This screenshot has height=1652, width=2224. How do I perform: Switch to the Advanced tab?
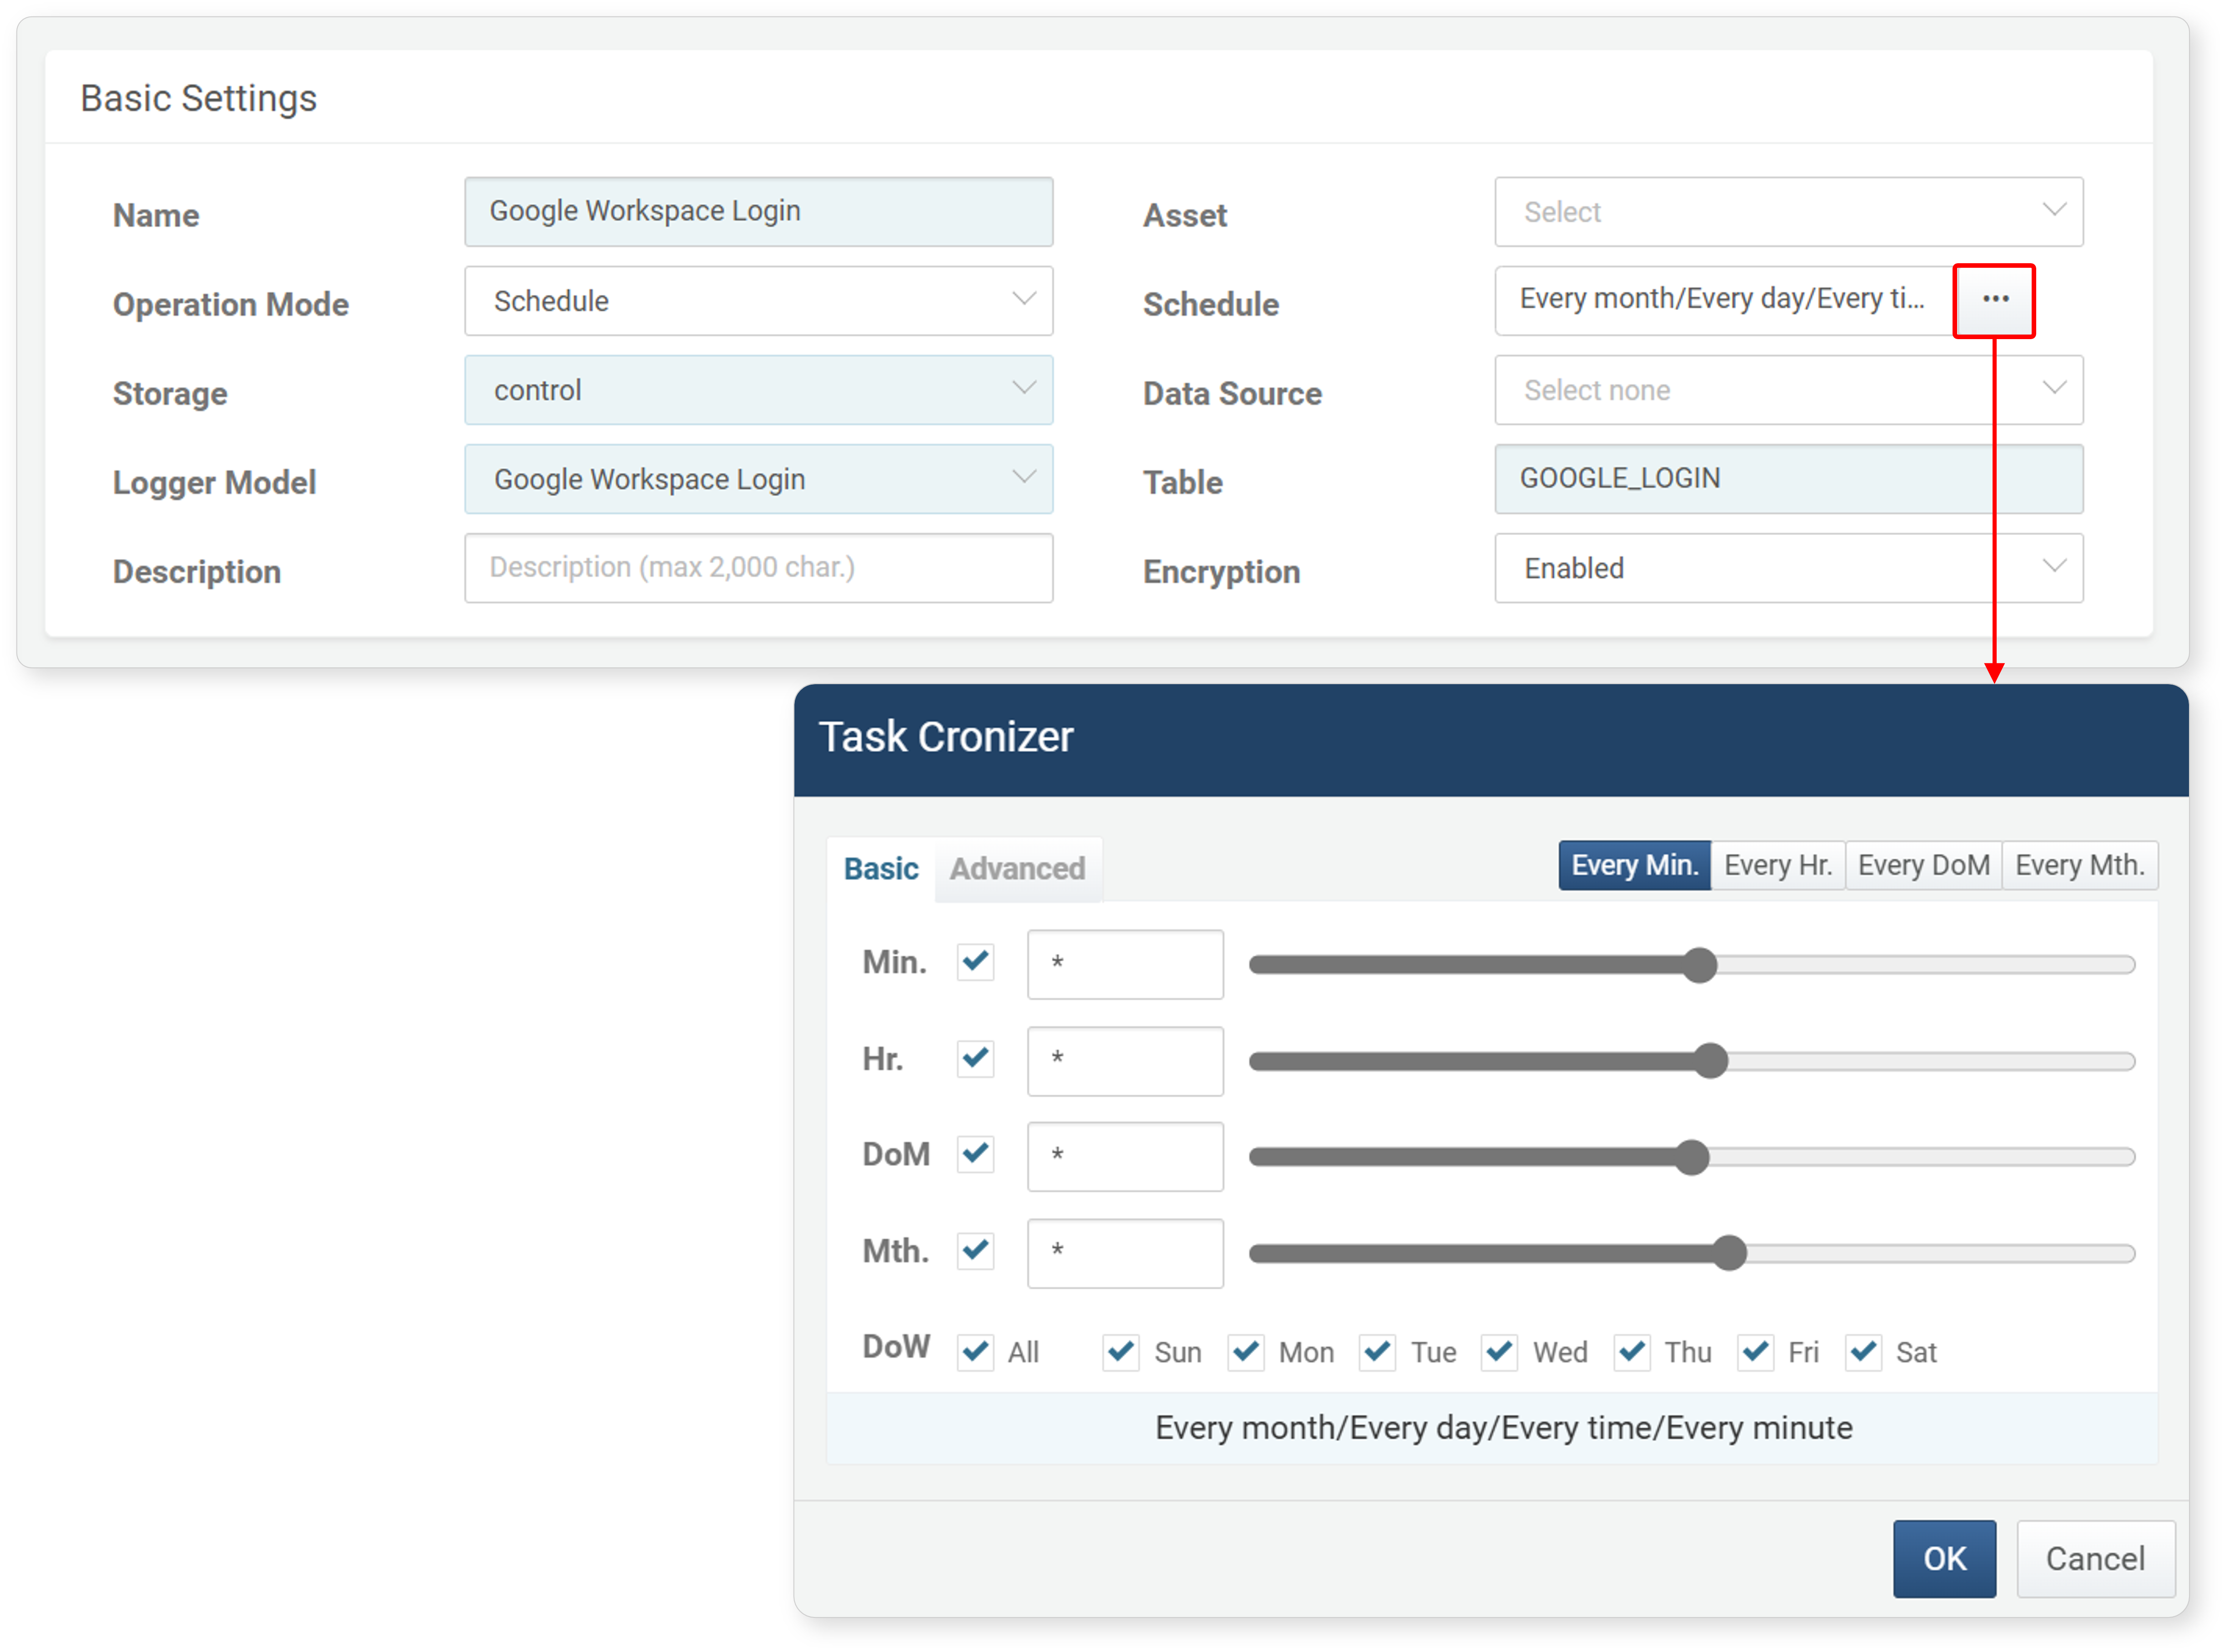1017,868
